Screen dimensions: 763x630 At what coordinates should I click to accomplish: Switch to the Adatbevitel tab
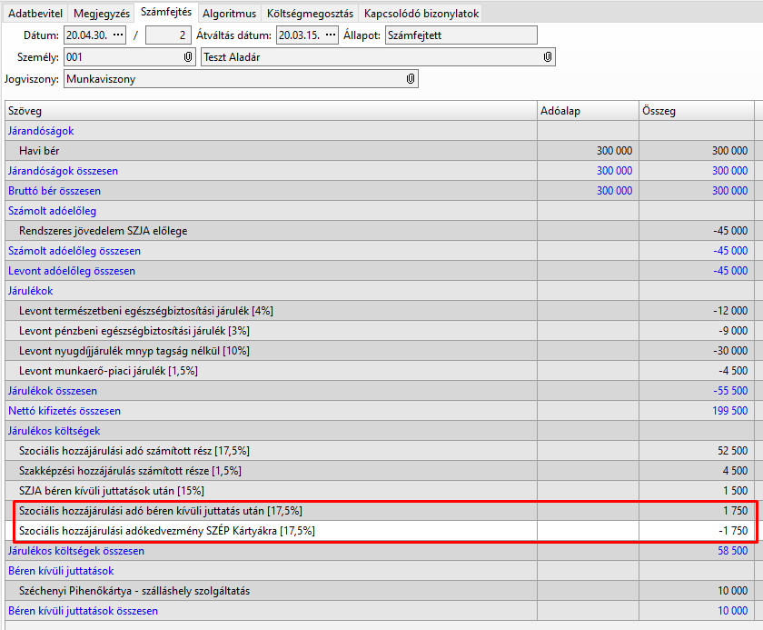click(x=37, y=14)
